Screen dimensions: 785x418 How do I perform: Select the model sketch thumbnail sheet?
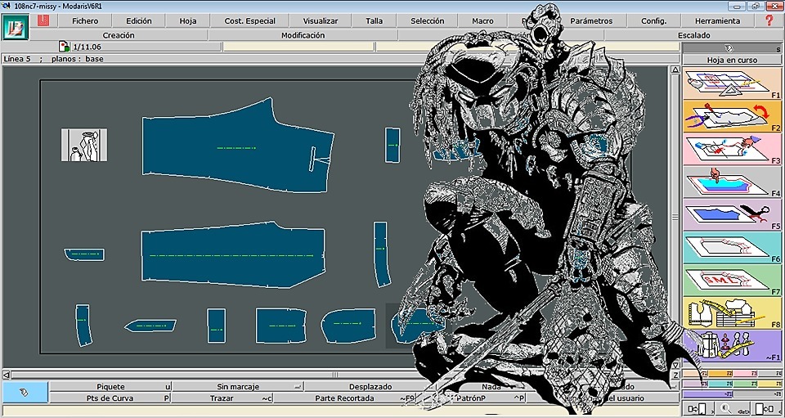(x=84, y=145)
